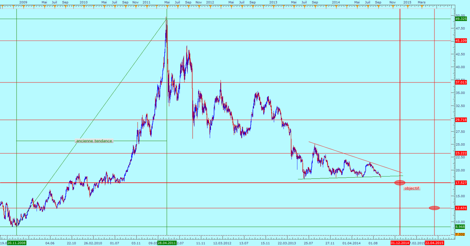Select the 8.968 price level tag

460,227
